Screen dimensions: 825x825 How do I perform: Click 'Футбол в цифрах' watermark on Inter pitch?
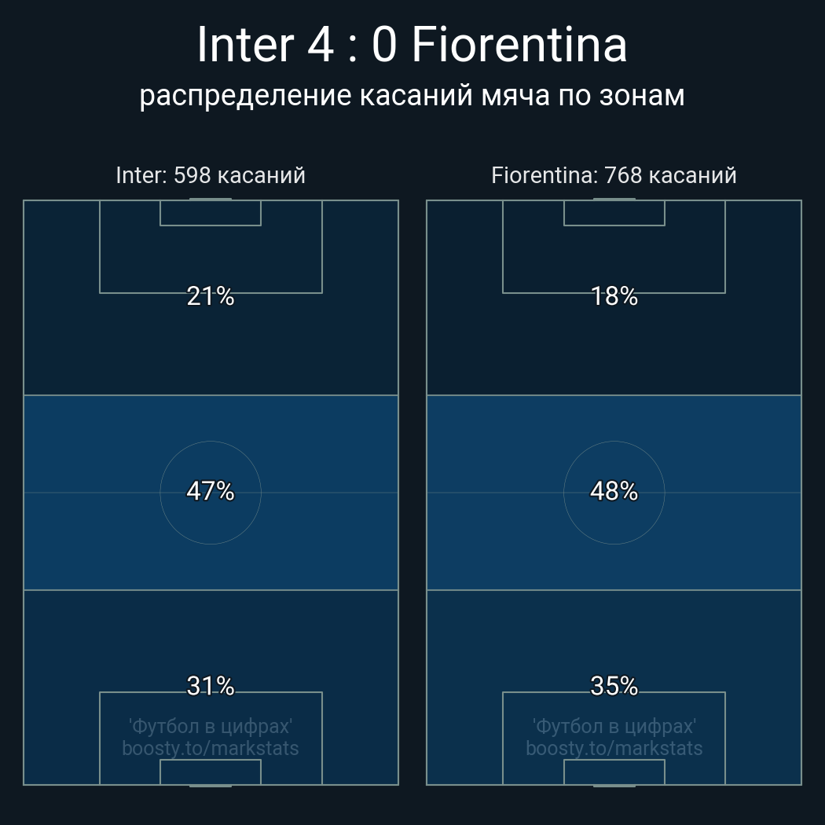pos(211,727)
